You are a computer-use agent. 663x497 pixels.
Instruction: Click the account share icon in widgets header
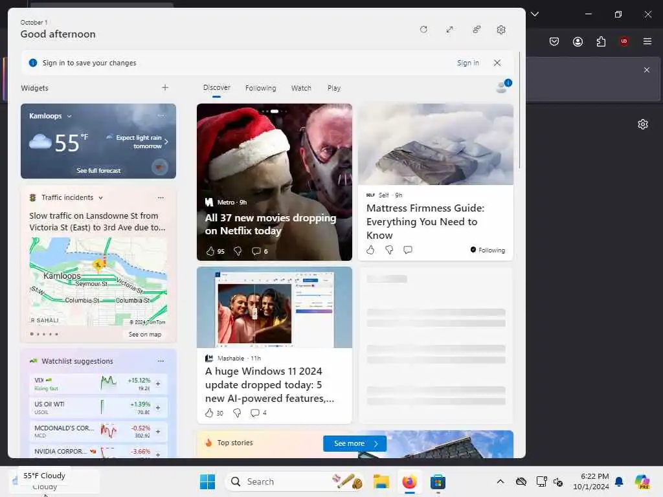[x=477, y=30]
